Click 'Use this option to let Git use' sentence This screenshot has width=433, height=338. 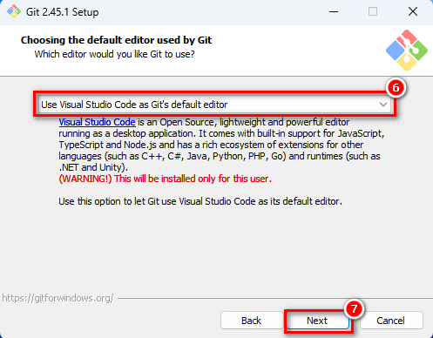[200, 201]
